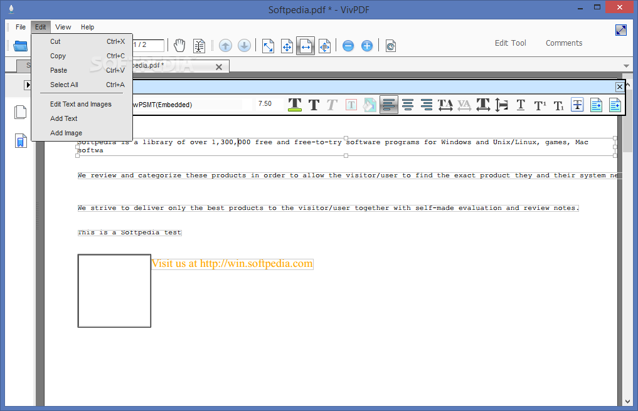Viewport: 638px width, 411px height.
Task: Open the Edit Tool panel
Action: click(510, 43)
